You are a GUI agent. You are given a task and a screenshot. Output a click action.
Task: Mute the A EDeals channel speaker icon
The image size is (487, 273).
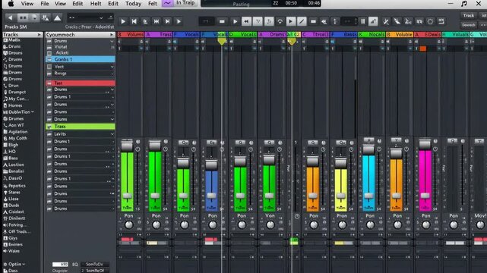[x=416, y=42]
